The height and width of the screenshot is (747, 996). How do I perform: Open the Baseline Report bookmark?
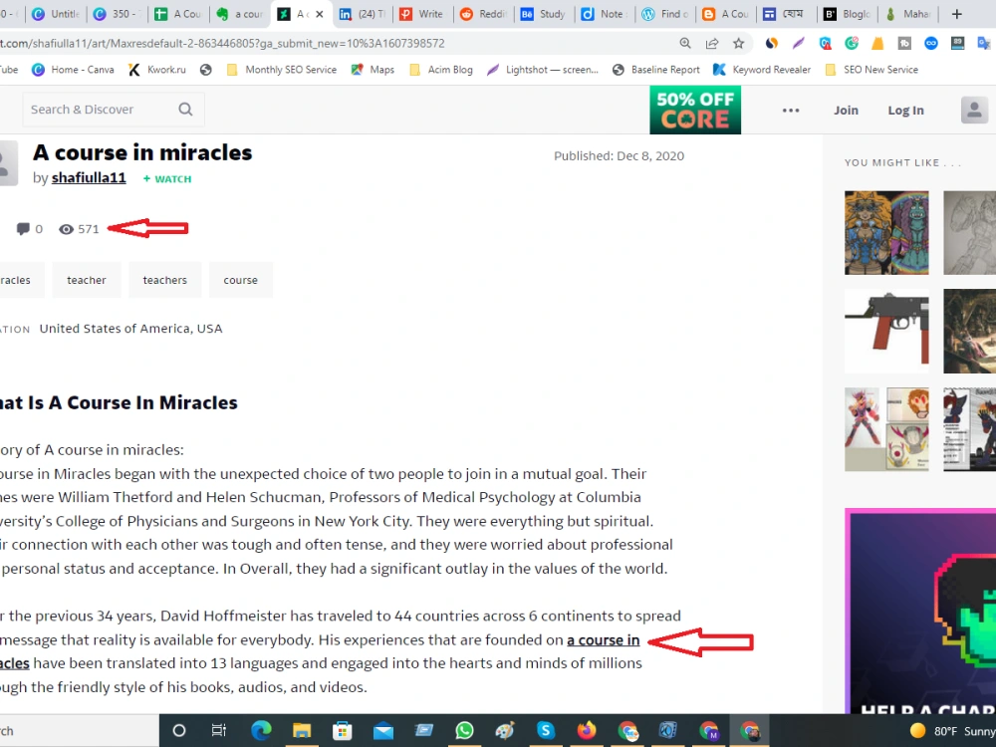[x=655, y=70]
